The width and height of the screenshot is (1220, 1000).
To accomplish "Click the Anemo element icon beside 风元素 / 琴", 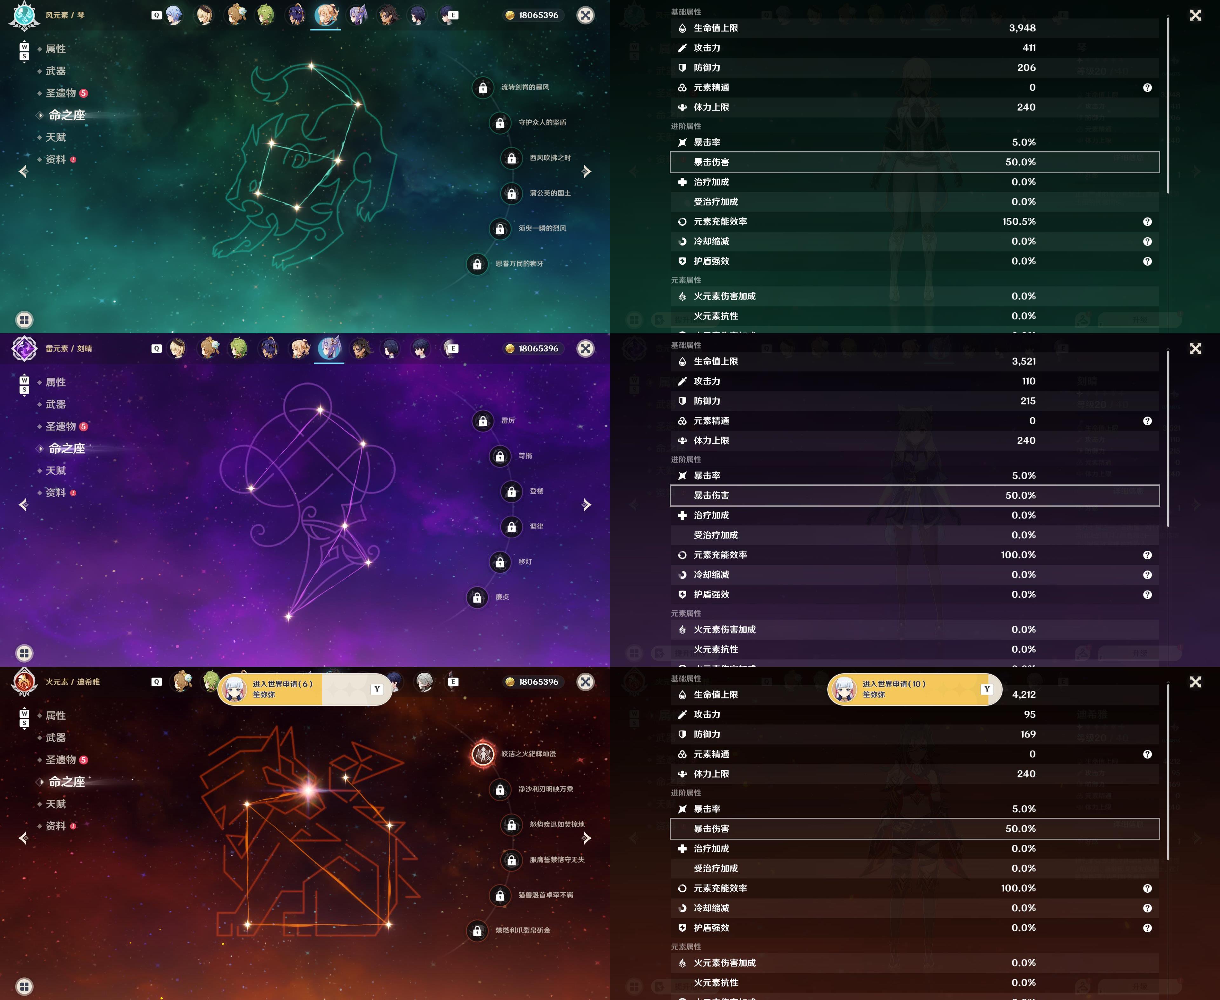I will [24, 15].
